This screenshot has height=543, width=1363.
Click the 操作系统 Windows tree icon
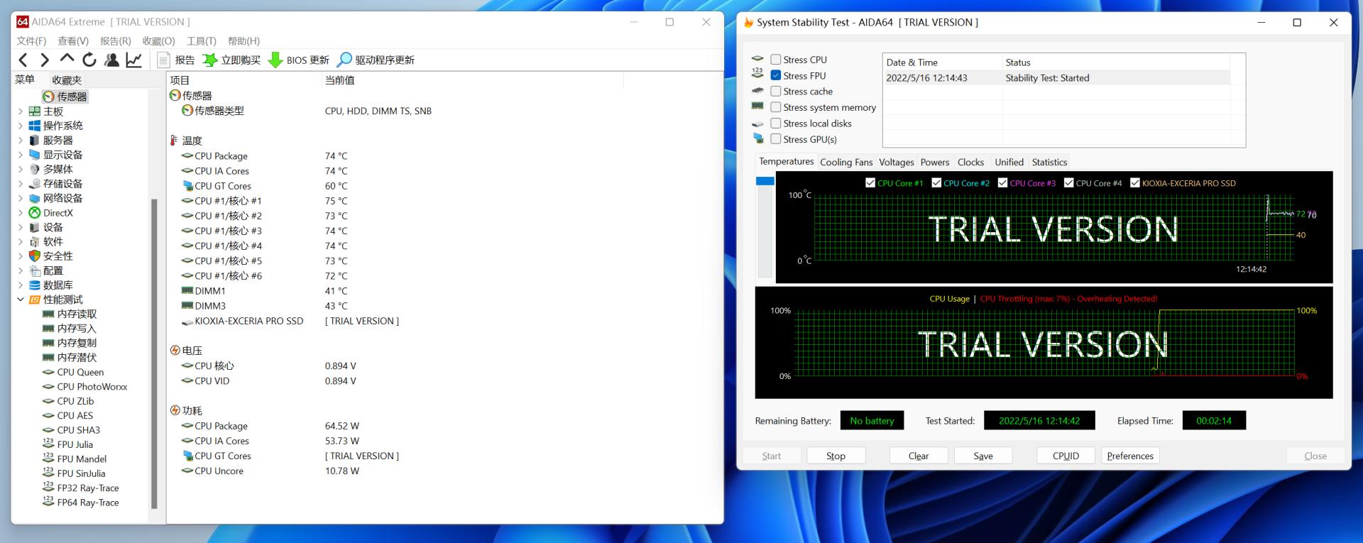tap(34, 126)
